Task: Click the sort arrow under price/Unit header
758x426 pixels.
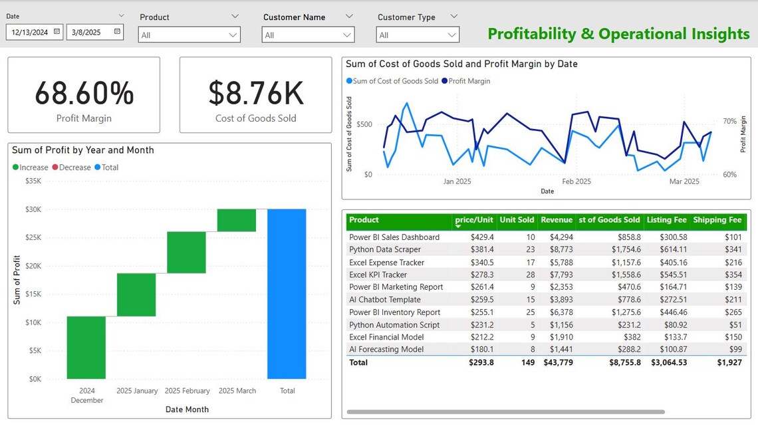Action: pyautogui.click(x=458, y=227)
